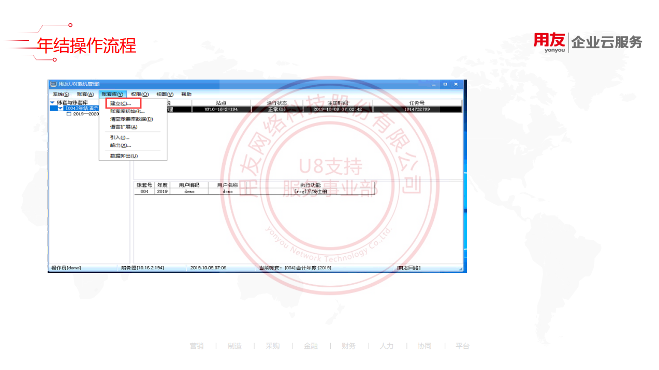The width and height of the screenshot is (659, 370).
Task: Select the 正常(0) status cell
Action: pyautogui.click(x=276, y=109)
